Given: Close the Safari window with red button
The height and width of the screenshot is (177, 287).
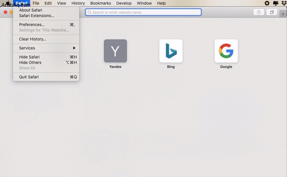Looking at the screenshot, I should click(x=5, y=12).
